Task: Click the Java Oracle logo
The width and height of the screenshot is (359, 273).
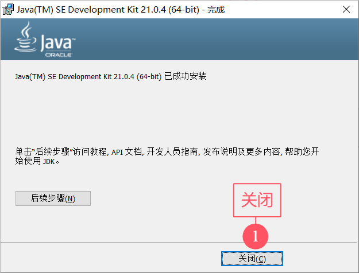Action: click(x=45, y=40)
